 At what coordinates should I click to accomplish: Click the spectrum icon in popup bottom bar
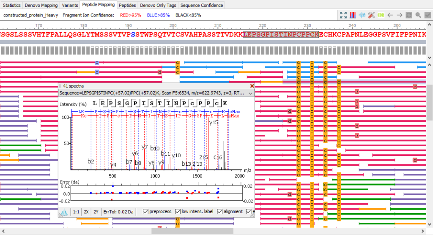pos(64,212)
